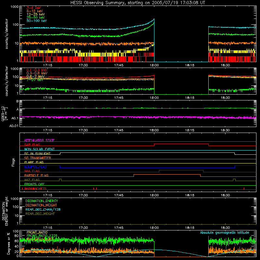Click the 7-20 MeV legend label

tap(35, 80)
